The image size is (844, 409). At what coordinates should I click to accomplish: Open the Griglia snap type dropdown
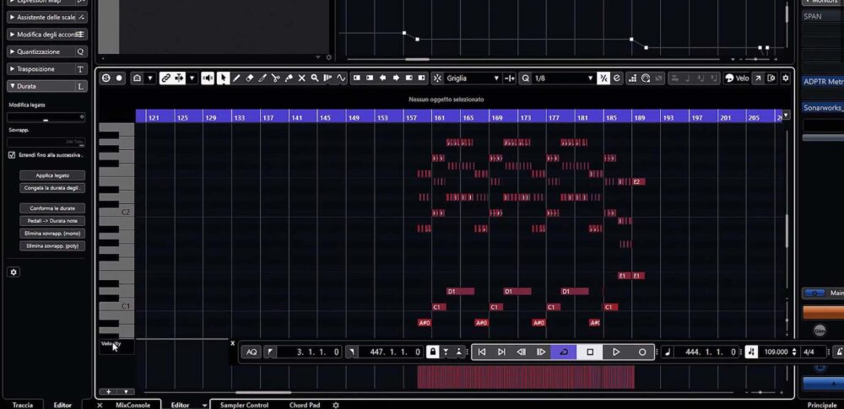(x=473, y=78)
